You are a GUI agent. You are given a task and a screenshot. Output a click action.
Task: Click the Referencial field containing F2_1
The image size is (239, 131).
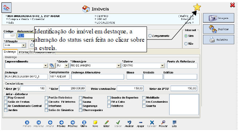point(25,36)
